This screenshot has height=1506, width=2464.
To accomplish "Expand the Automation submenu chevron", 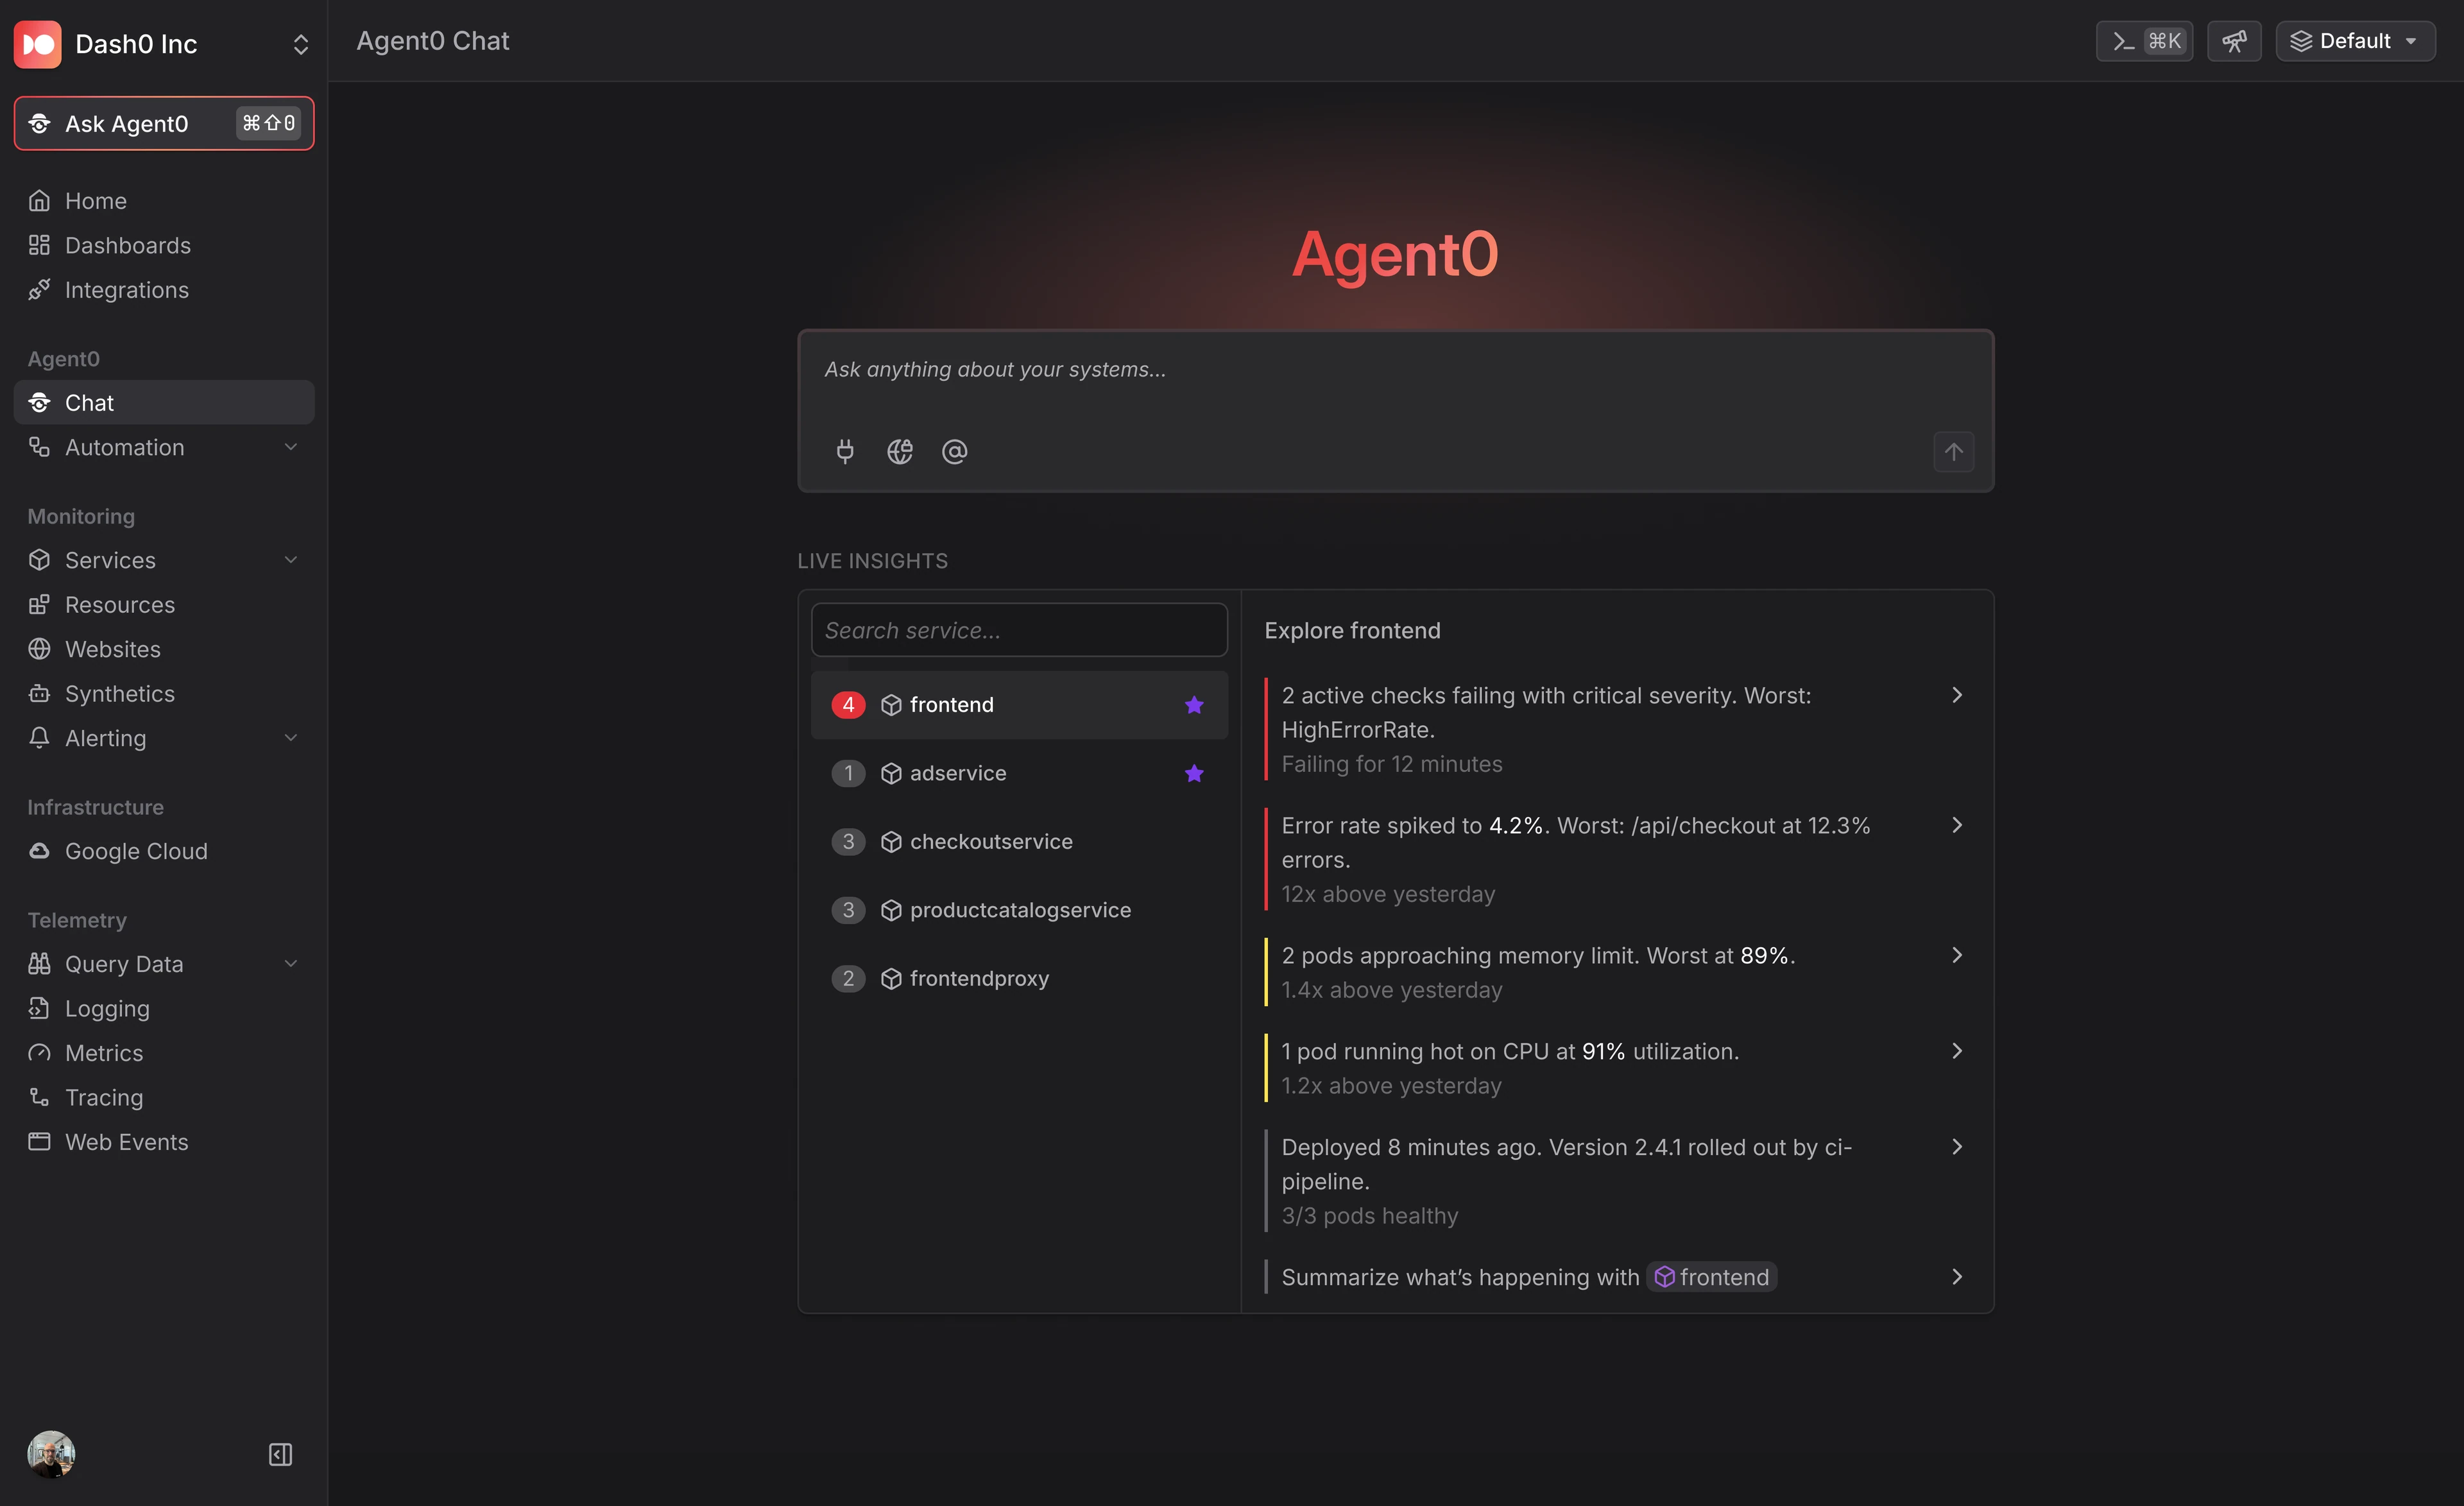I will coord(291,447).
